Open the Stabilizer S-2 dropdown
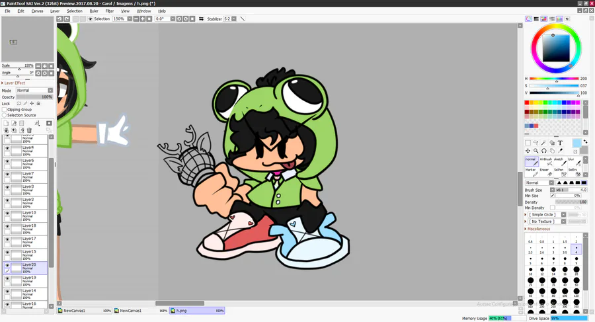This screenshot has height=322, width=595. (x=234, y=19)
